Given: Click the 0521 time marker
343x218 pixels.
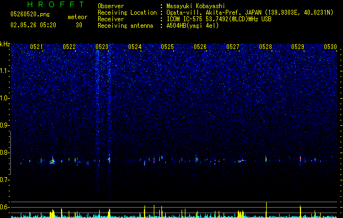Looking at the screenshot, I should [x=37, y=46].
